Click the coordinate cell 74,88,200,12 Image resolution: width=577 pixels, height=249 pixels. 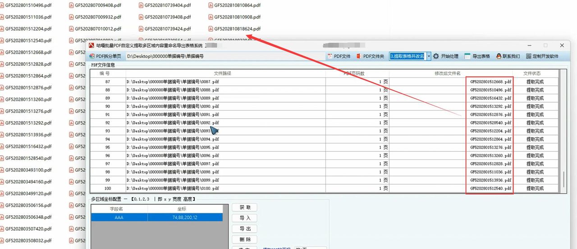click(x=185, y=217)
